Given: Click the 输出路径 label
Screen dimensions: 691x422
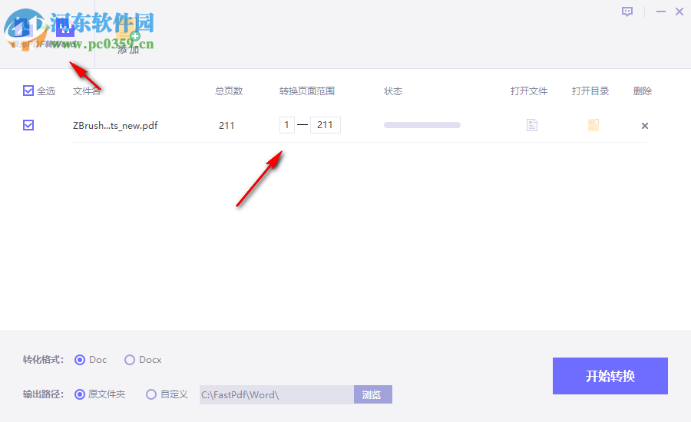Looking at the screenshot, I should click(x=43, y=394).
